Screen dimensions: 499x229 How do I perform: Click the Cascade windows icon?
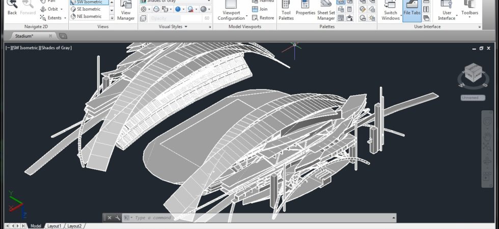426,18
